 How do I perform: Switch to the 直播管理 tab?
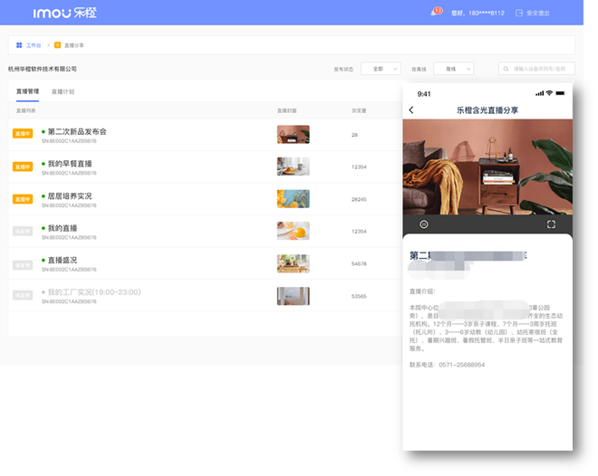[x=27, y=91]
